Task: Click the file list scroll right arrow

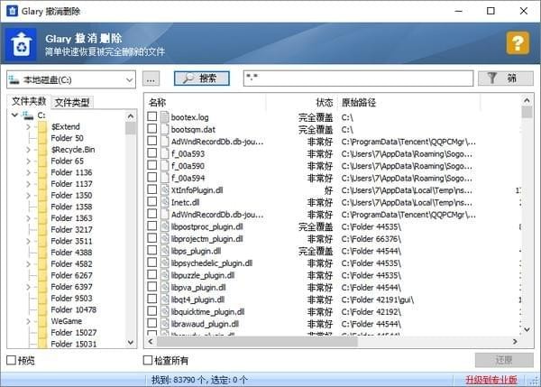Action: pyautogui.click(x=515, y=341)
